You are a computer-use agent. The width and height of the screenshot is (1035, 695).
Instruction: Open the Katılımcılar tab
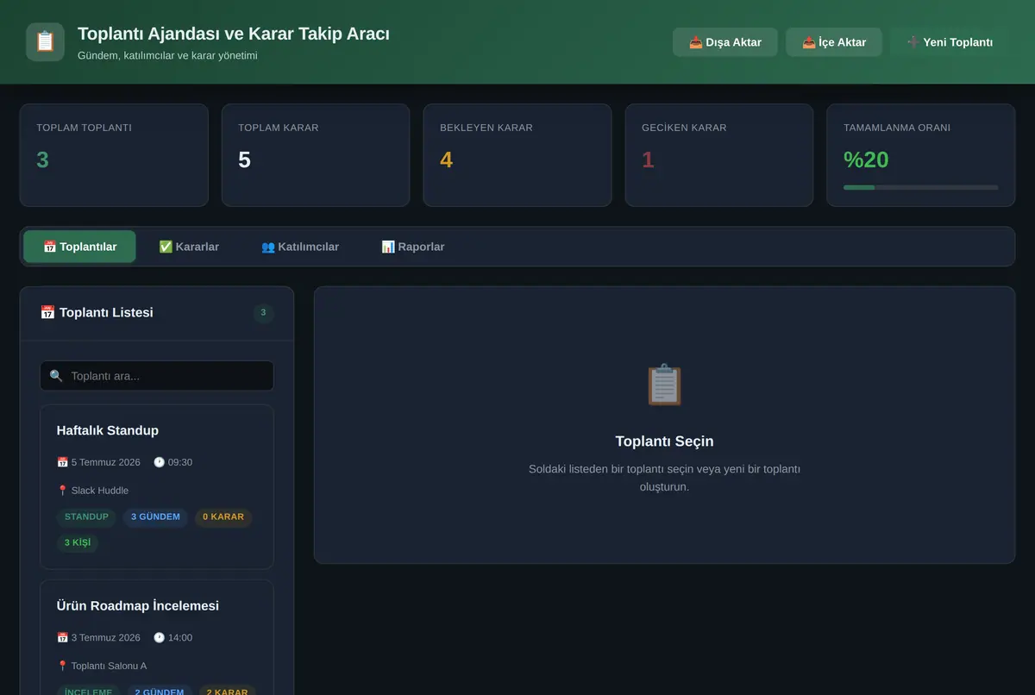coord(300,247)
